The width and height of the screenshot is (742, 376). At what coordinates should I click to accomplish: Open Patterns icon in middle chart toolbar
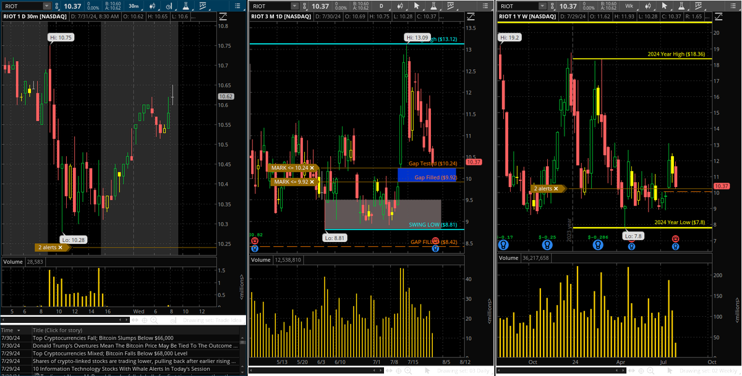450,6
